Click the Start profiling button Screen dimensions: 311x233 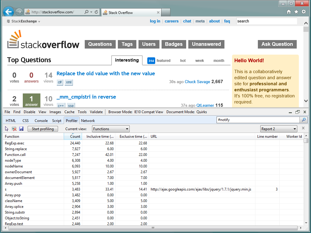point(43,129)
